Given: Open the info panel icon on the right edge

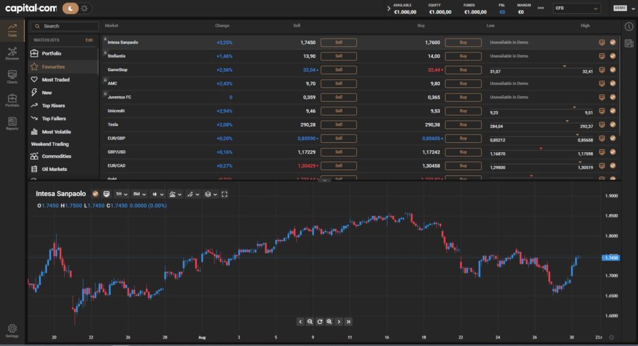Looking at the screenshot, I should coord(629,26).
